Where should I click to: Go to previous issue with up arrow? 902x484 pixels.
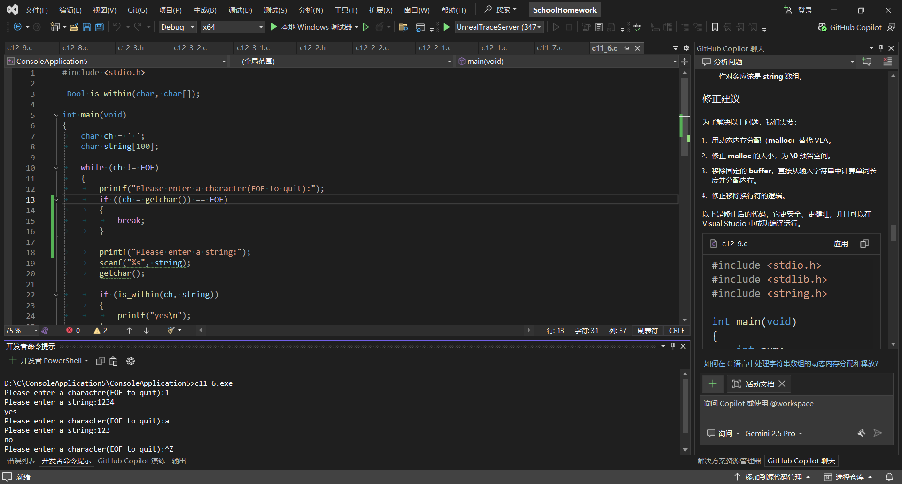click(130, 330)
